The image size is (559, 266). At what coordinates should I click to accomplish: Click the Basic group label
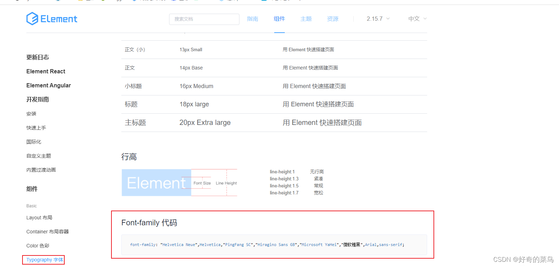pos(32,206)
